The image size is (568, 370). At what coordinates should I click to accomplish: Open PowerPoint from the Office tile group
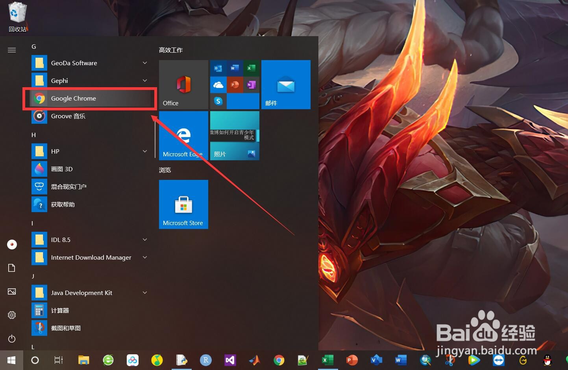[235, 84]
